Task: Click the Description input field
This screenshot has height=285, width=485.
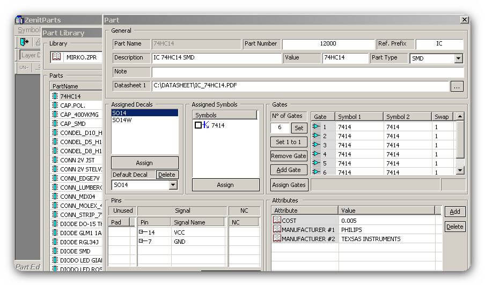Action: [x=216, y=58]
